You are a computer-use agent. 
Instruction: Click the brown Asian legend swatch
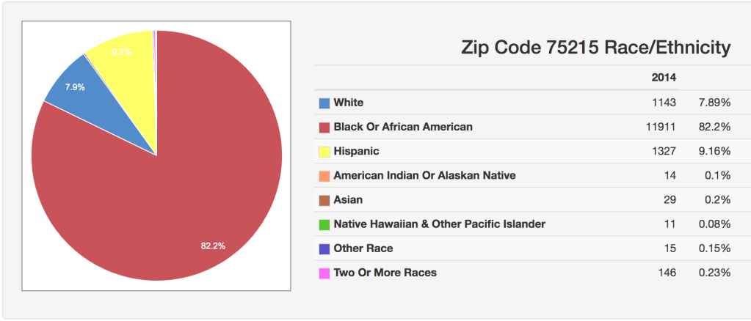(x=324, y=200)
